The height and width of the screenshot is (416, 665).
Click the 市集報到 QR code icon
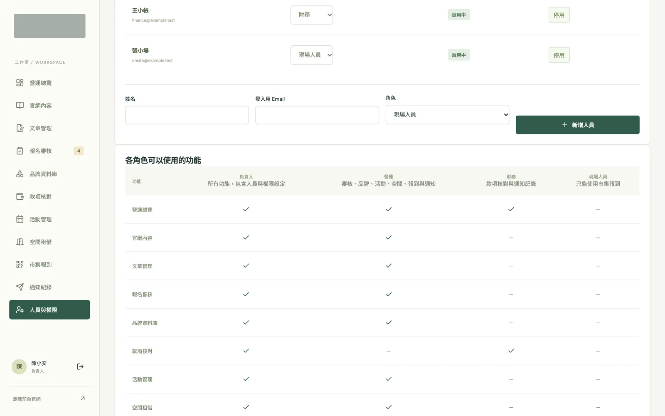20,265
